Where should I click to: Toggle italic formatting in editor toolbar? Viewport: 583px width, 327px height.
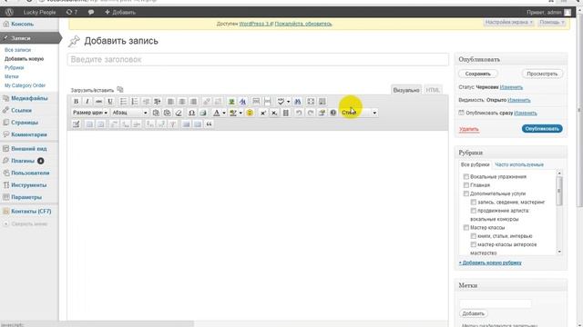pyautogui.click(x=87, y=101)
